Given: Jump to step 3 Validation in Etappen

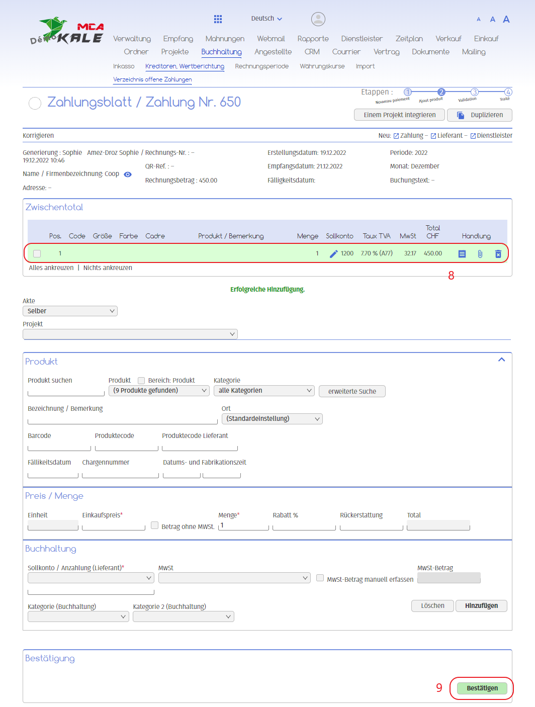Looking at the screenshot, I should coord(474,92).
